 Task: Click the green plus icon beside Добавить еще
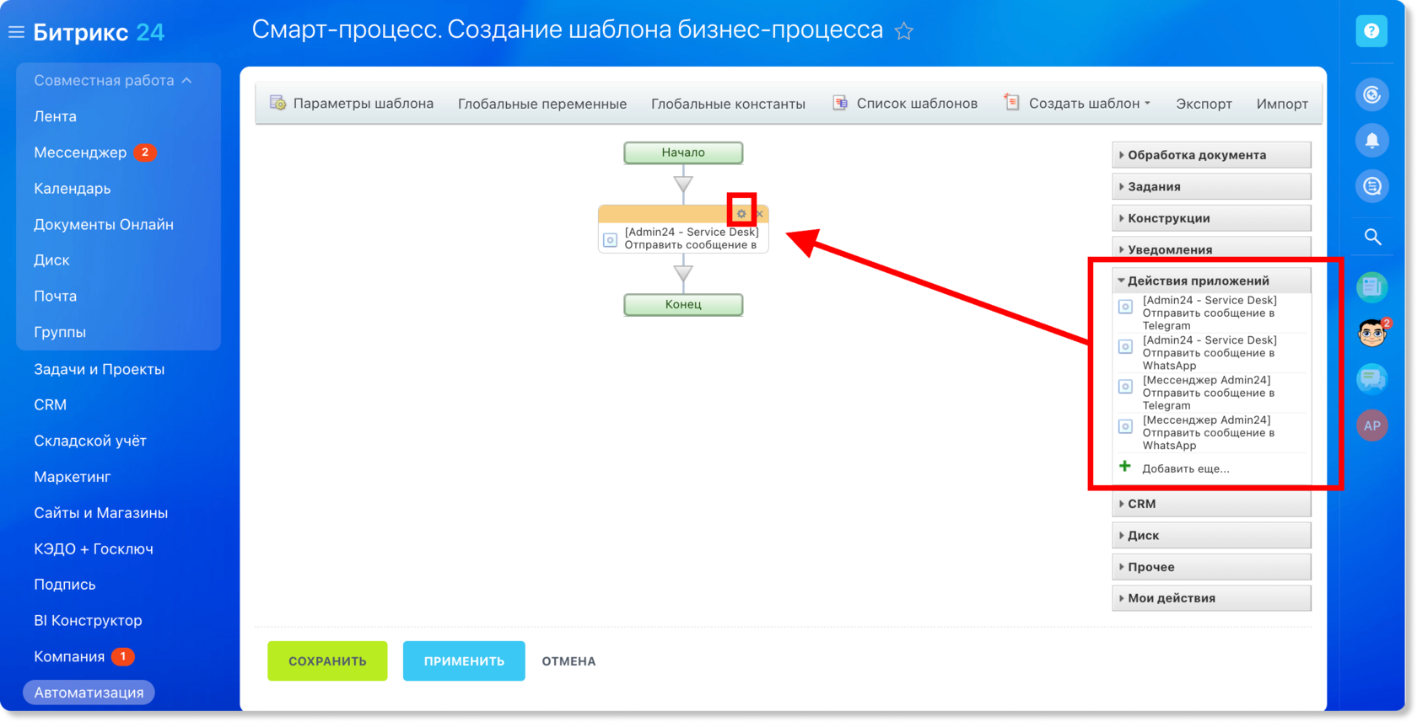[1125, 467]
